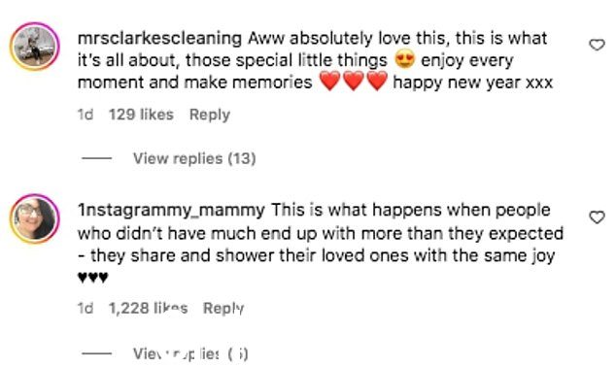
Task: Click the three red hearts emoji
Action: pyautogui.click(x=354, y=82)
